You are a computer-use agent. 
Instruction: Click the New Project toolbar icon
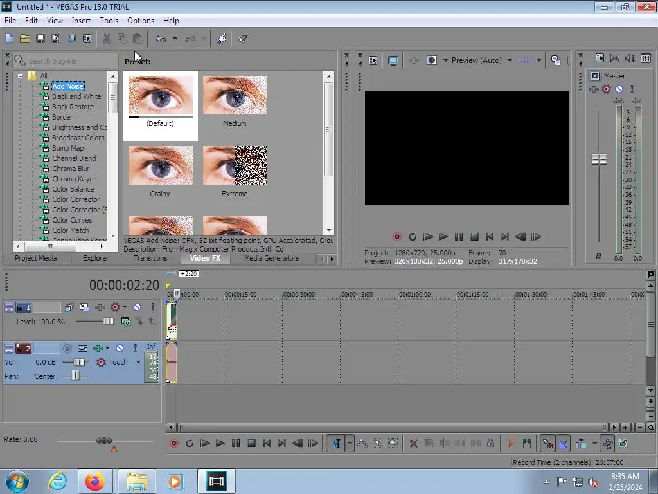9,39
